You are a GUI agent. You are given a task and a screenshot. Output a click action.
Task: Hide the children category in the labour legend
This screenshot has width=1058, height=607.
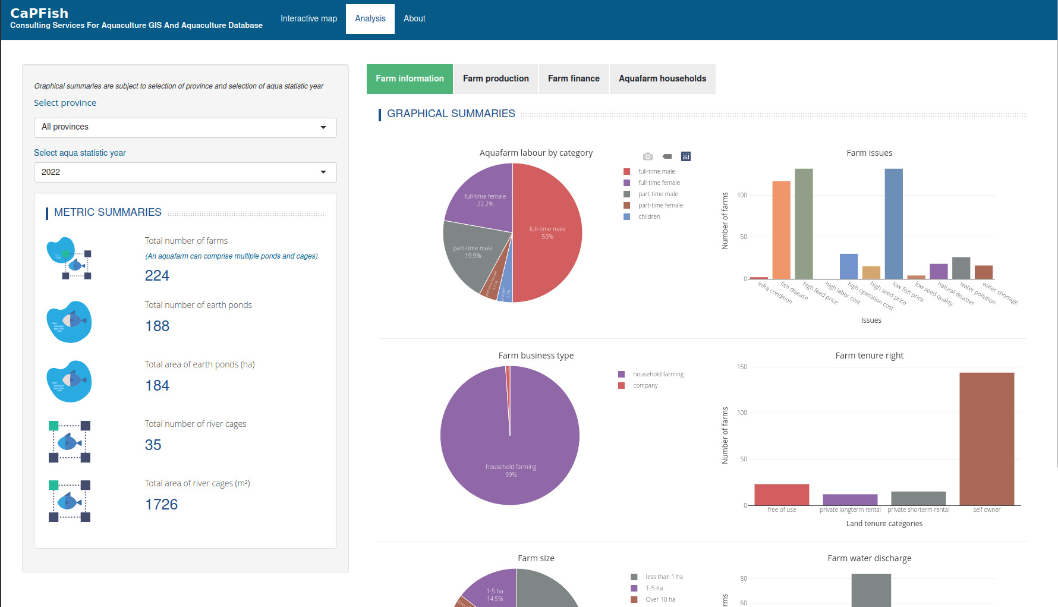tap(648, 216)
